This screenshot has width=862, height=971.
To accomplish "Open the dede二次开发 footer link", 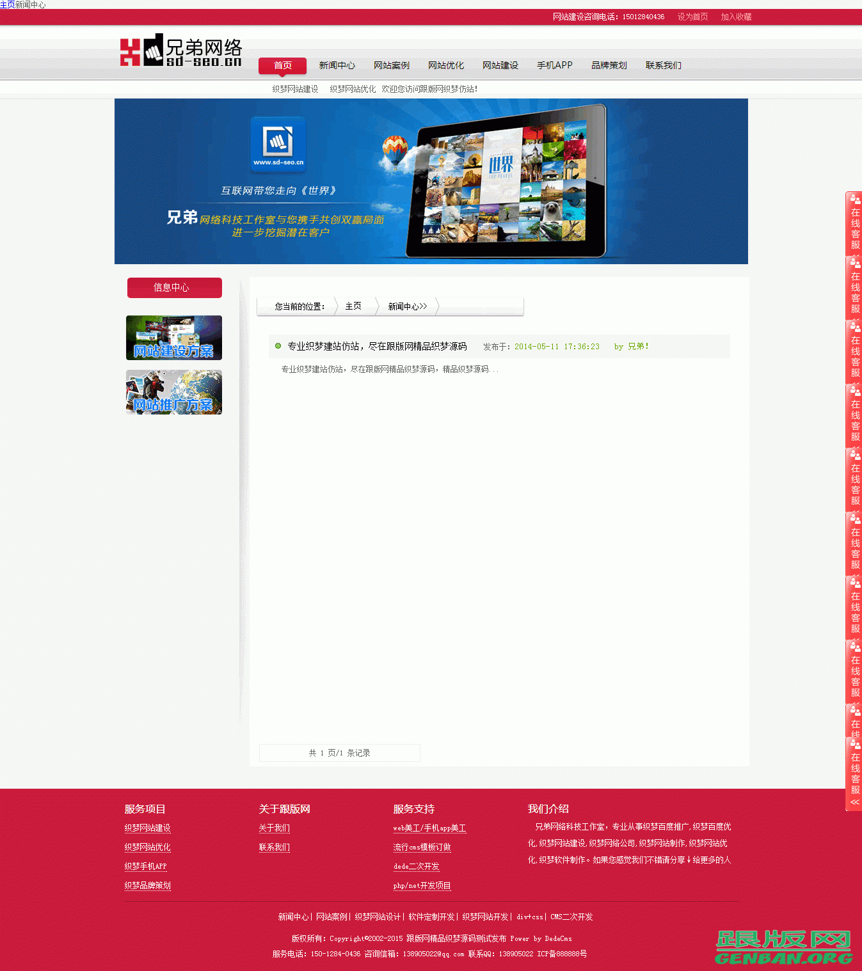I will click(416, 866).
